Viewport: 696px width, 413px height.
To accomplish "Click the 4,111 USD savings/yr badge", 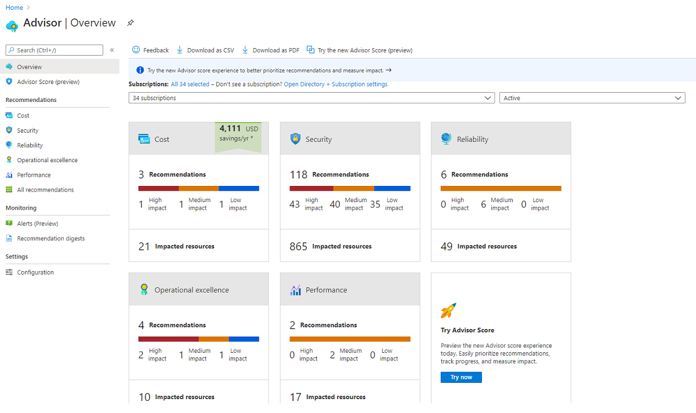I will point(238,137).
